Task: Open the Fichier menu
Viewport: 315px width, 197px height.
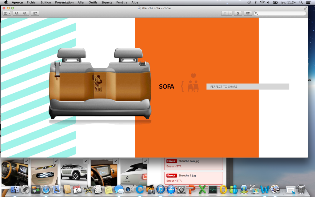Action: point(32,2)
